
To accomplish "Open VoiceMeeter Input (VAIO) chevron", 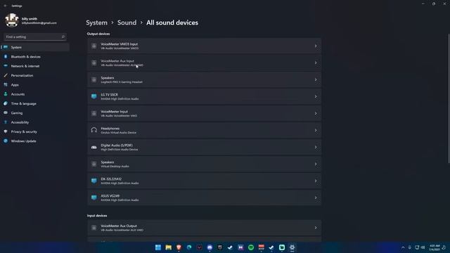I will 316,113.
